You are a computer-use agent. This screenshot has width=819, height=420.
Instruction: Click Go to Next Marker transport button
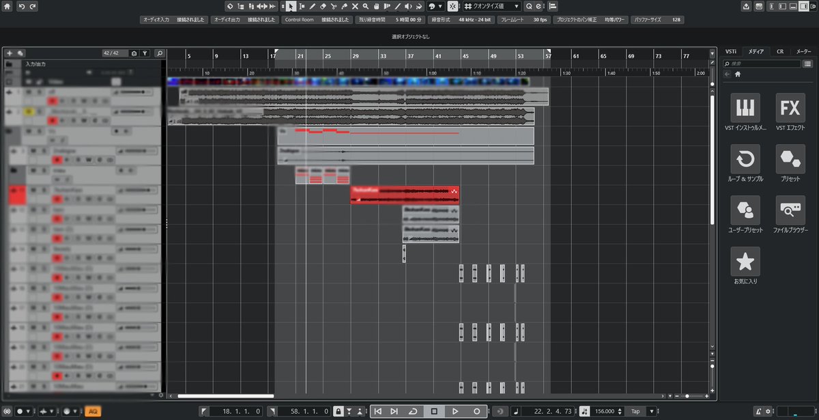coord(394,412)
